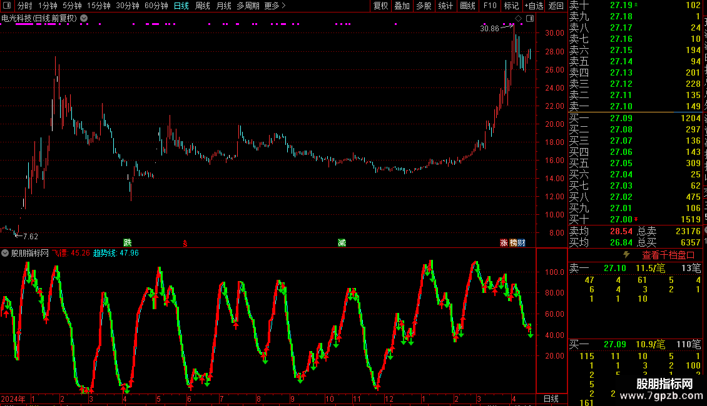Image resolution: width=707 pixels, height=406 pixels.
Task: Click the 画线 drawing tool button
Action: click(467, 6)
